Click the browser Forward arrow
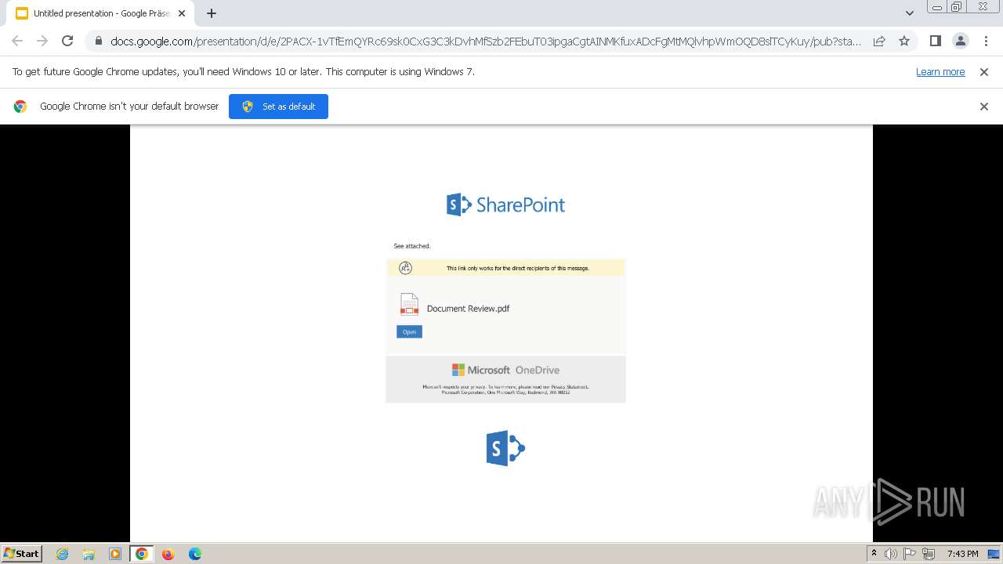1003x564 pixels. point(42,41)
